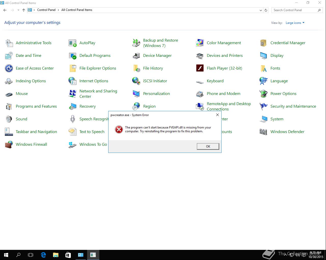Close the pwcreator.exe System Error dialog
Screen dimensions: 326x260
(x=217, y=115)
